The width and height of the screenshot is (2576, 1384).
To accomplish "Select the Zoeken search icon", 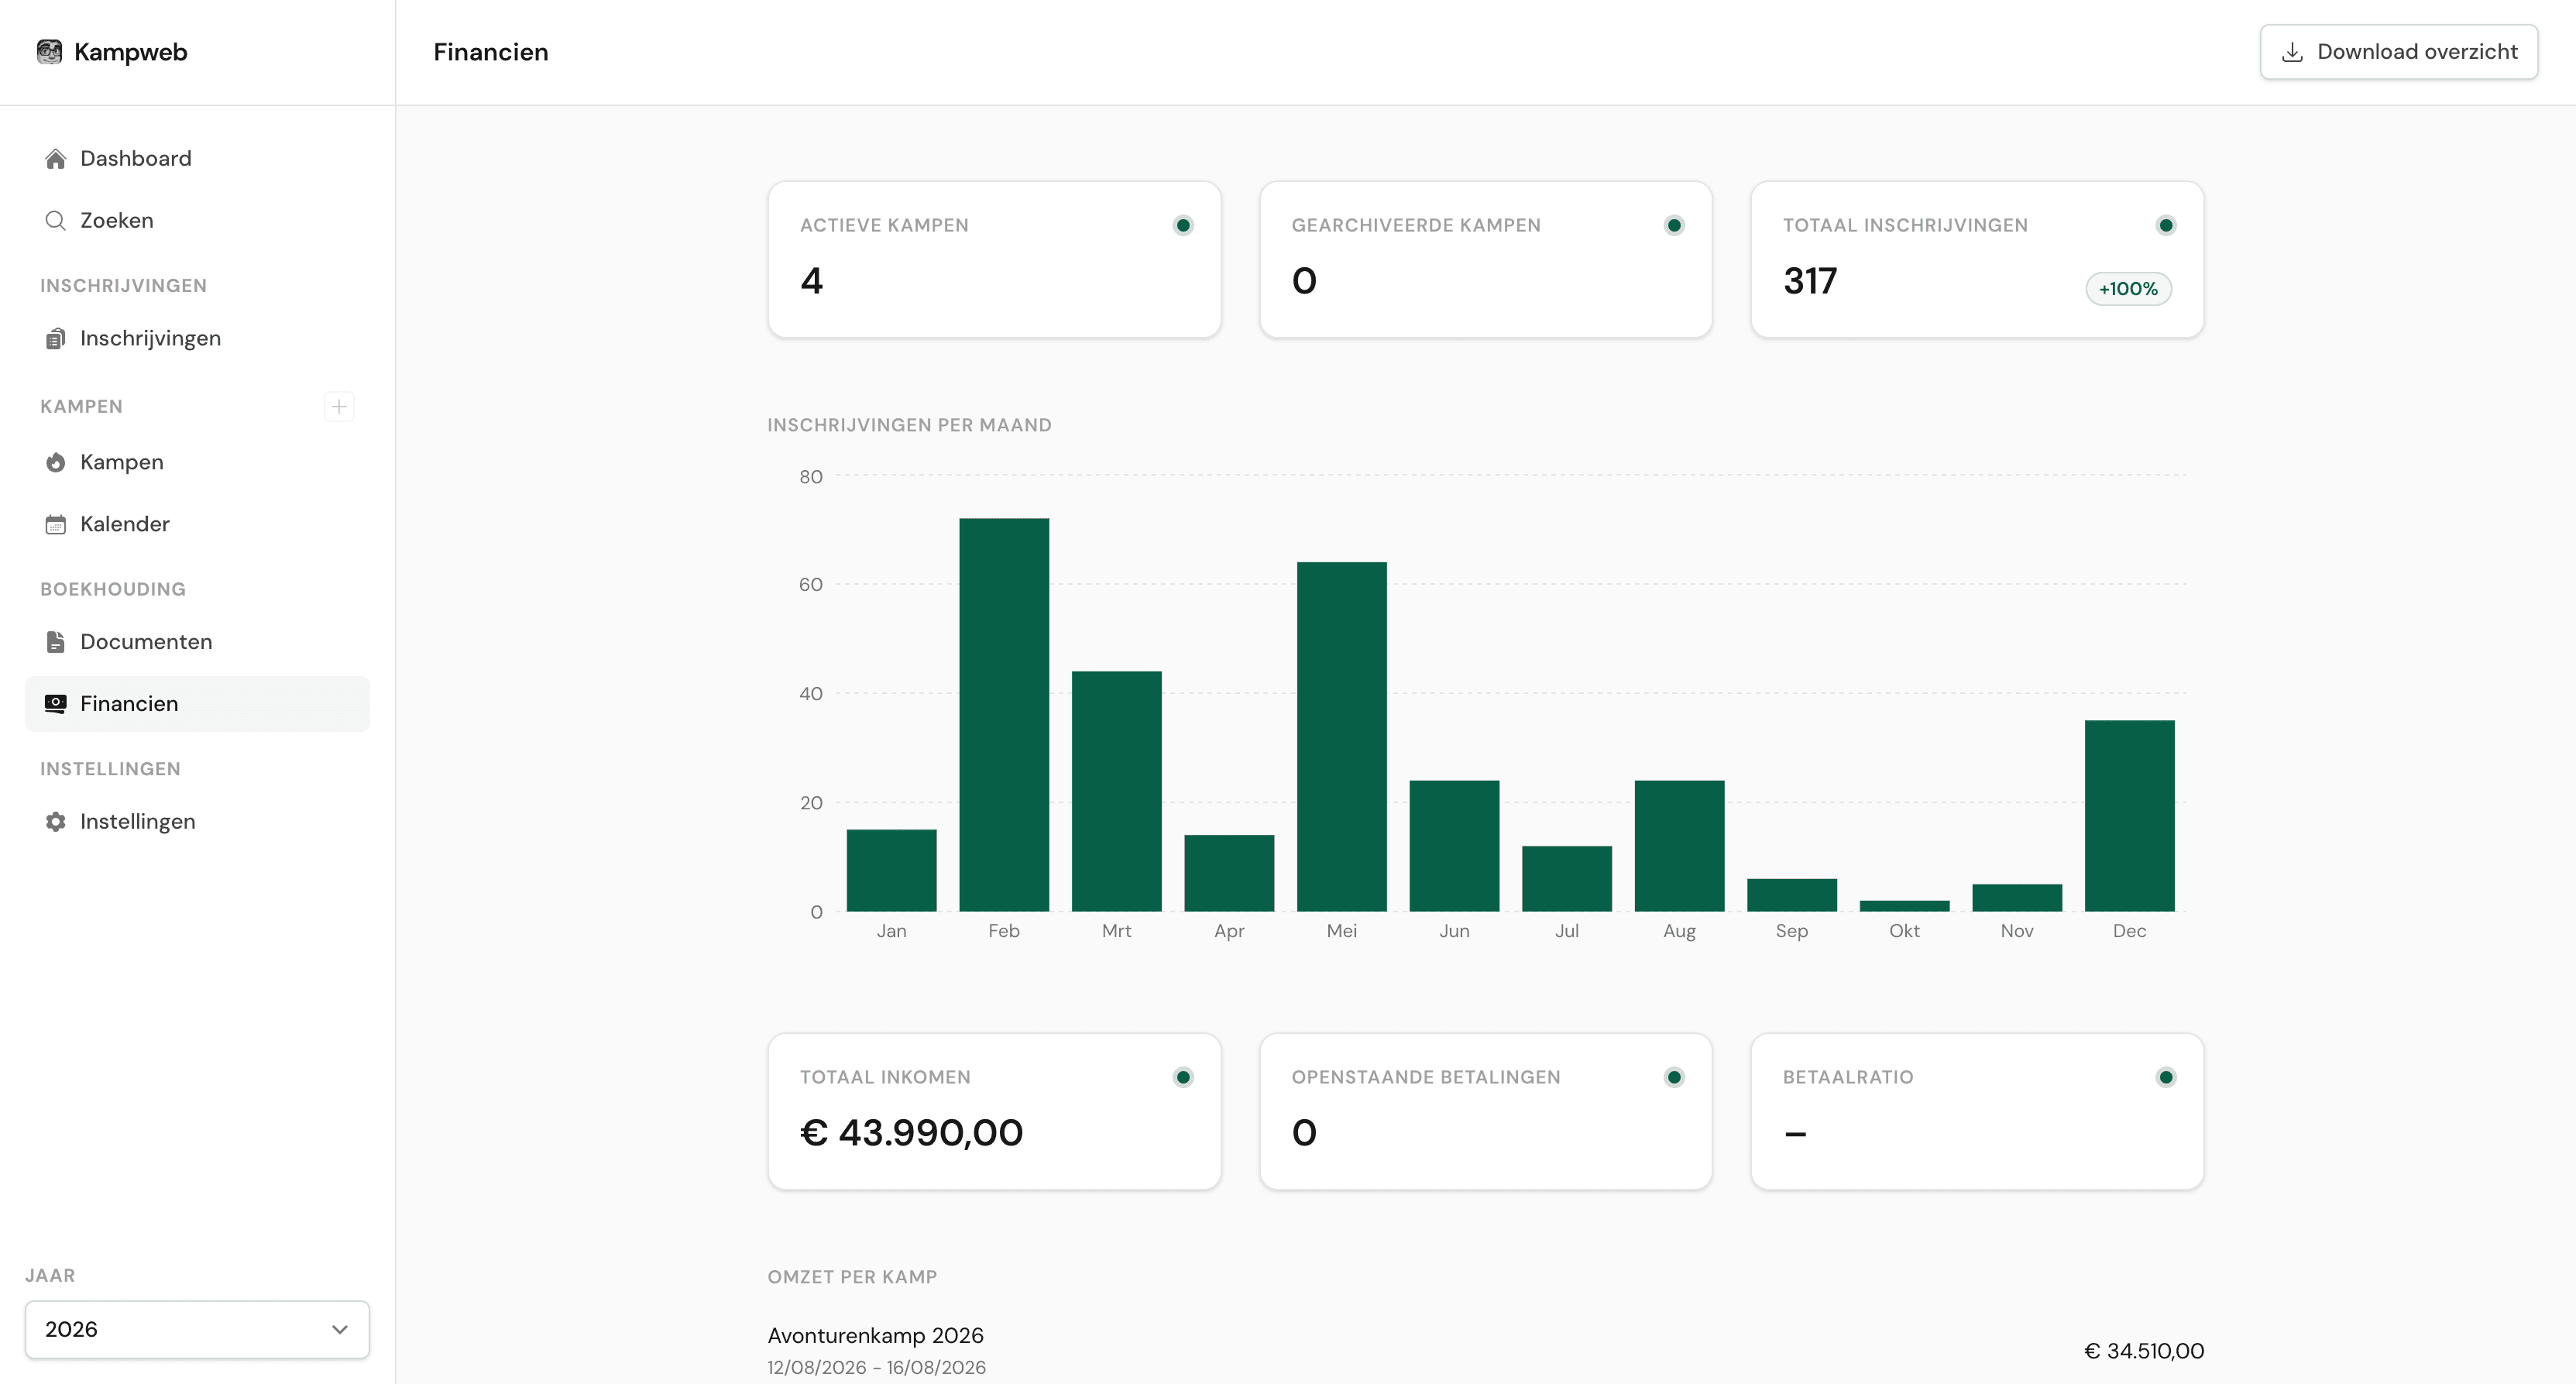I will tap(55, 220).
